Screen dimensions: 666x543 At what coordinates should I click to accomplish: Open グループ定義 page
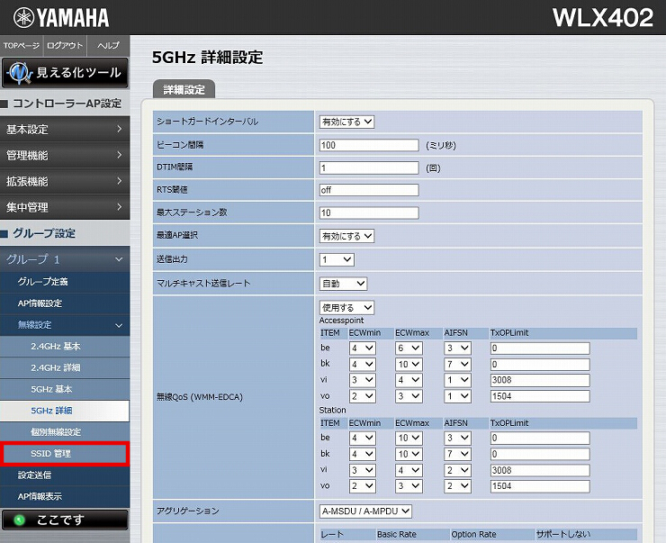coord(65,282)
